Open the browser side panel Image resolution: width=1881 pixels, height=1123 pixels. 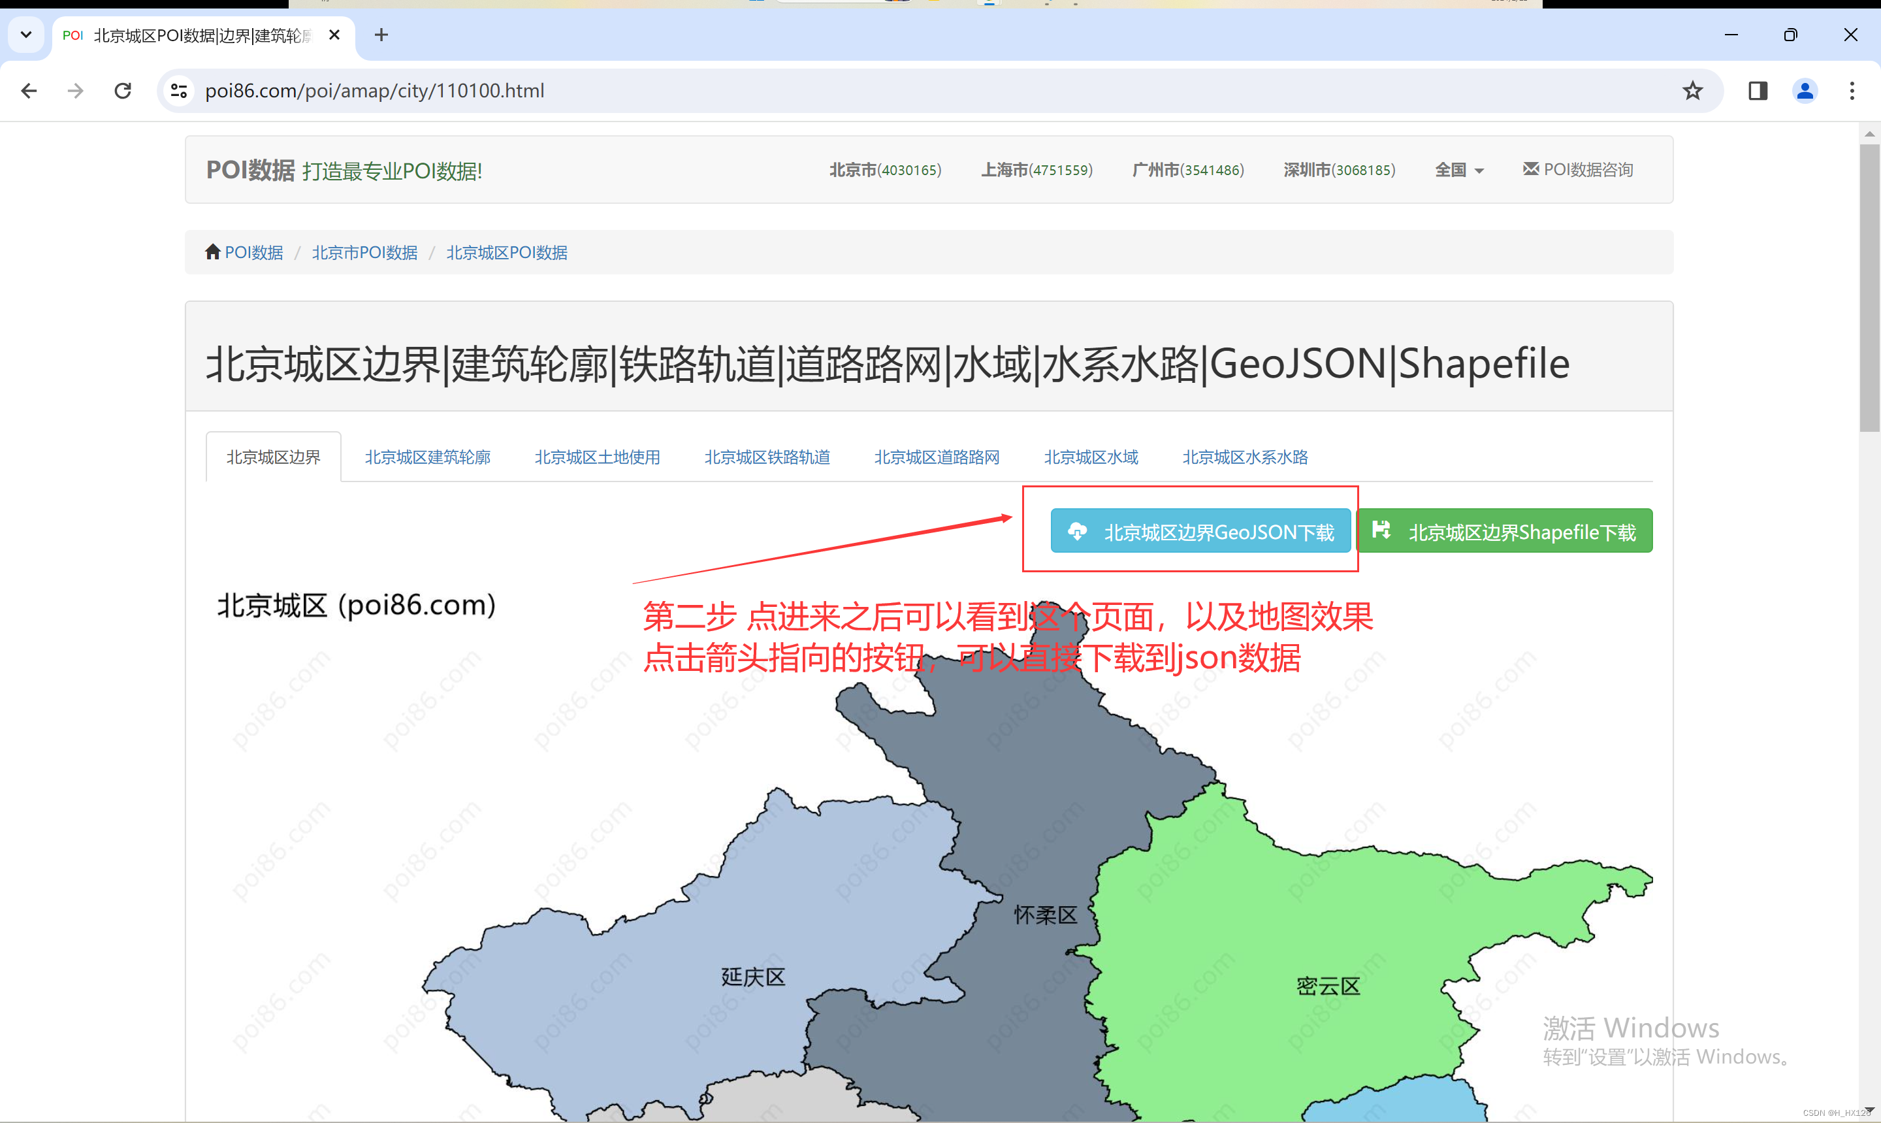1757,91
